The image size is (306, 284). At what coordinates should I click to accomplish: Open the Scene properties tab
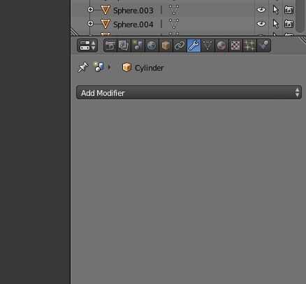[x=138, y=45]
